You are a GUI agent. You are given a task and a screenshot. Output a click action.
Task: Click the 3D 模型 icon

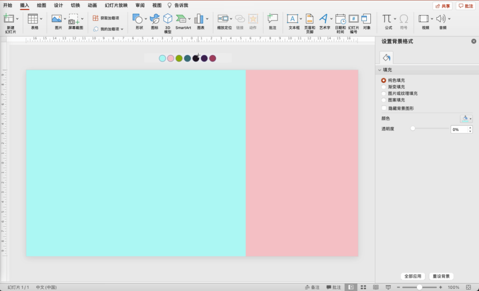pos(168,19)
